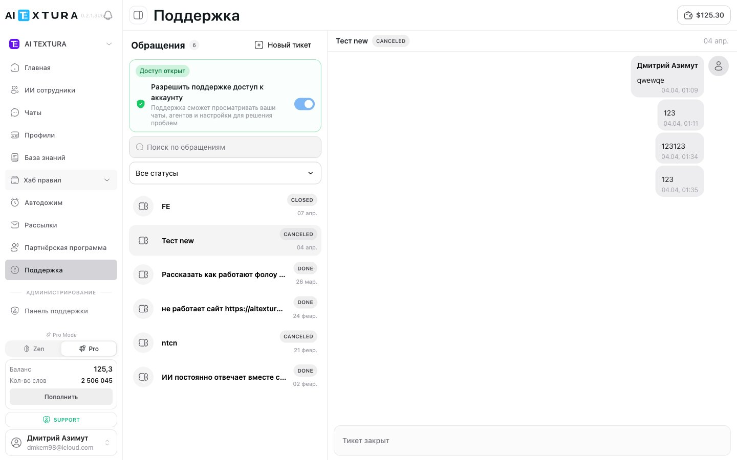Open База знаний
The height and width of the screenshot is (460, 737).
(61, 157)
